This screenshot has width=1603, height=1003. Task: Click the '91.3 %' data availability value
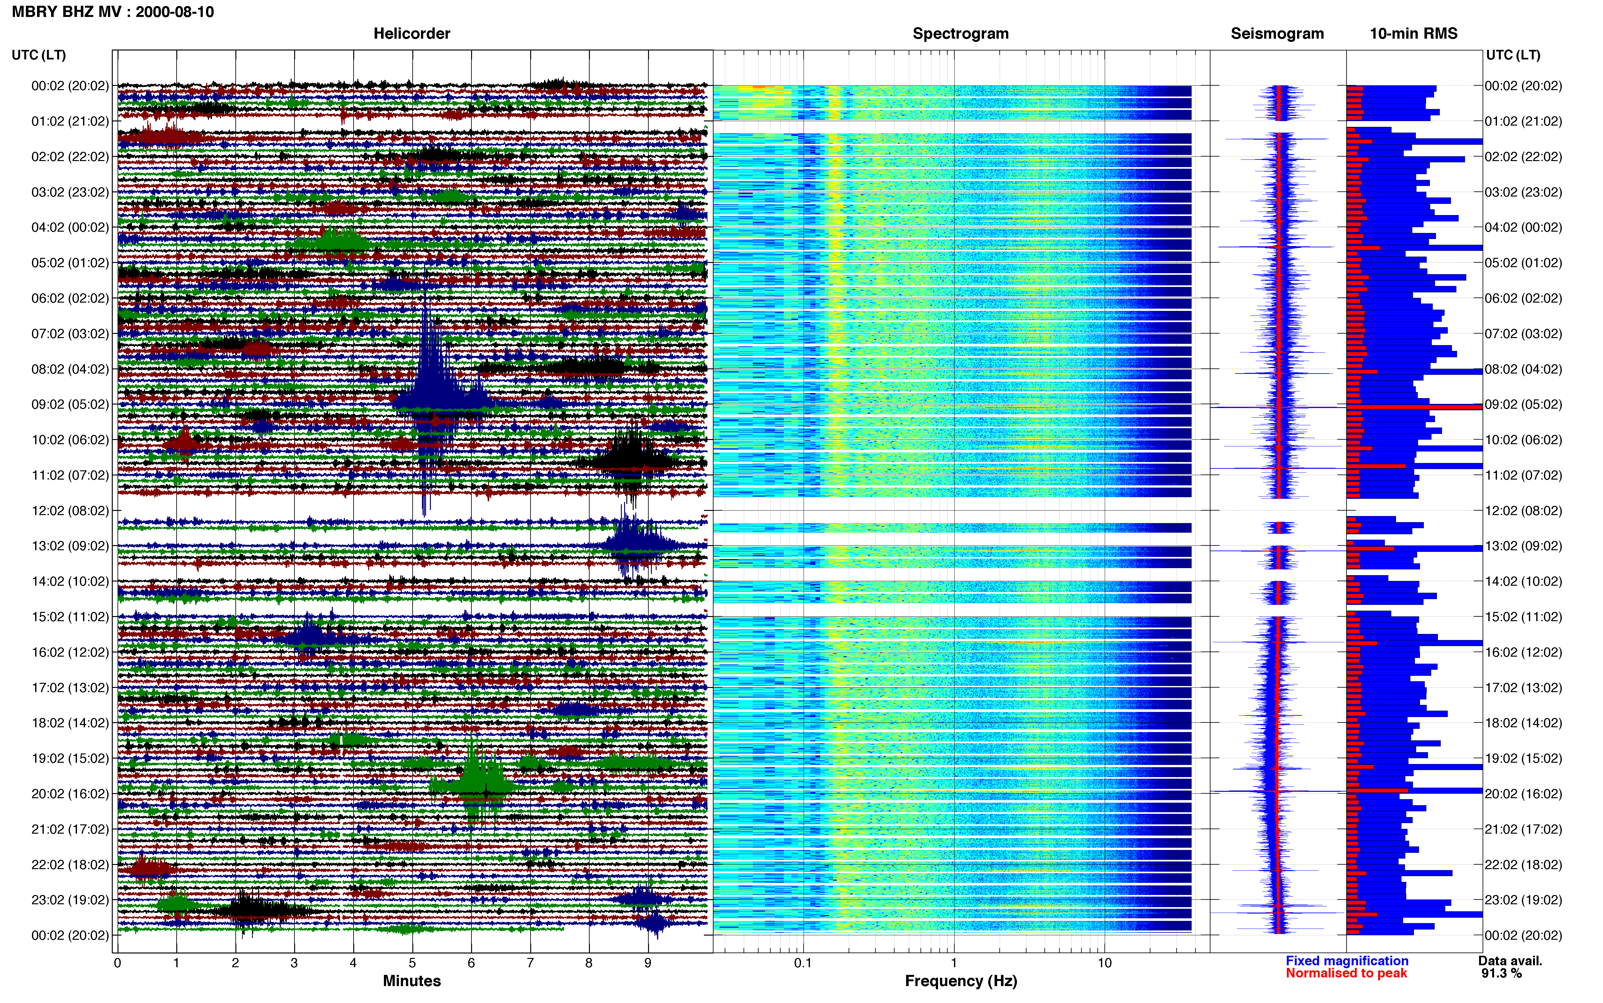click(x=1501, y=973)
